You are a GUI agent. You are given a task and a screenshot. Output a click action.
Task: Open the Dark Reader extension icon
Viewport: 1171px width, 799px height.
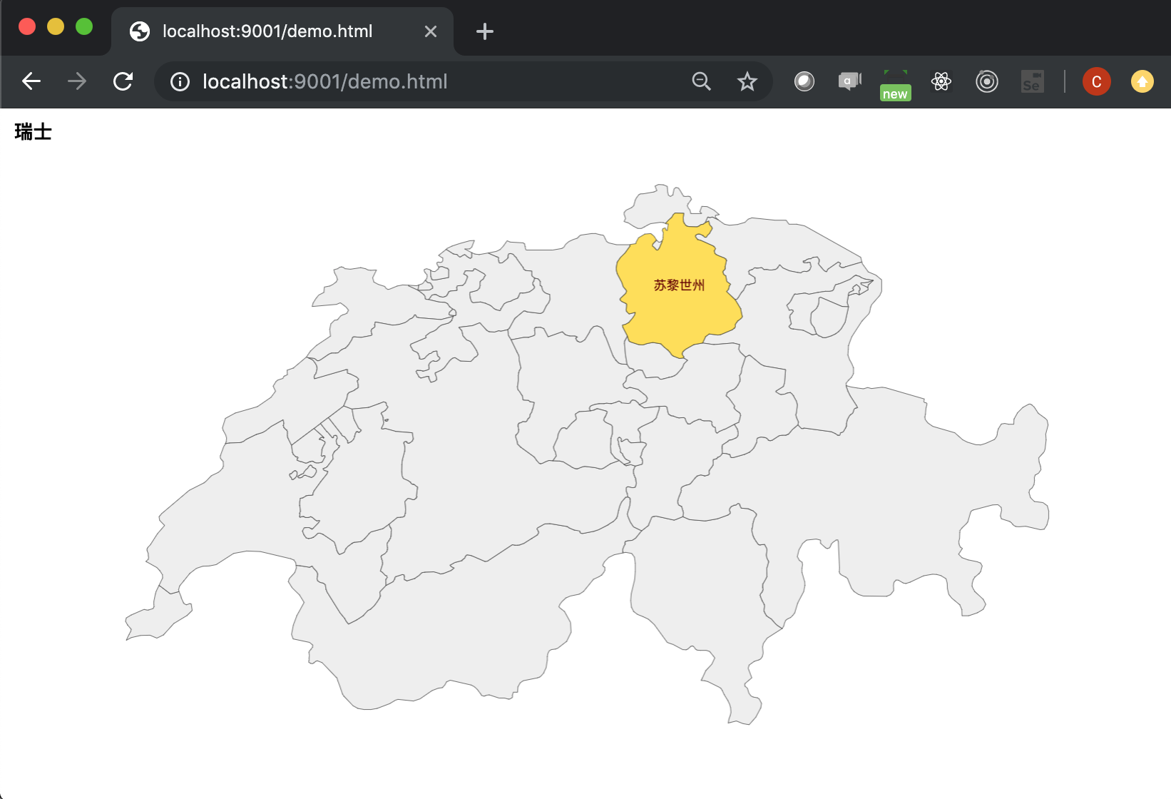pyautogui.click(x=804, y=81)
